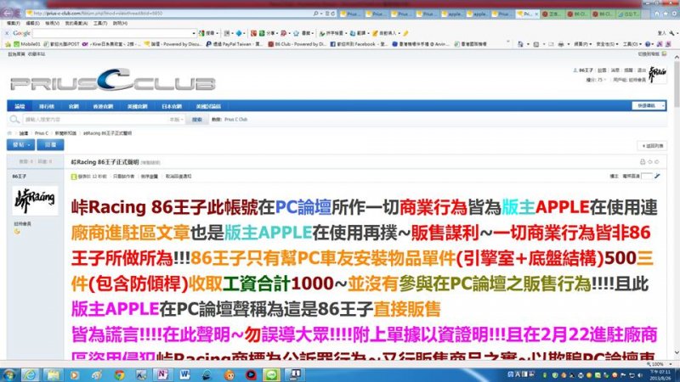Click the browser Back arrow button
Screen dimensions: 680x382
9,13
